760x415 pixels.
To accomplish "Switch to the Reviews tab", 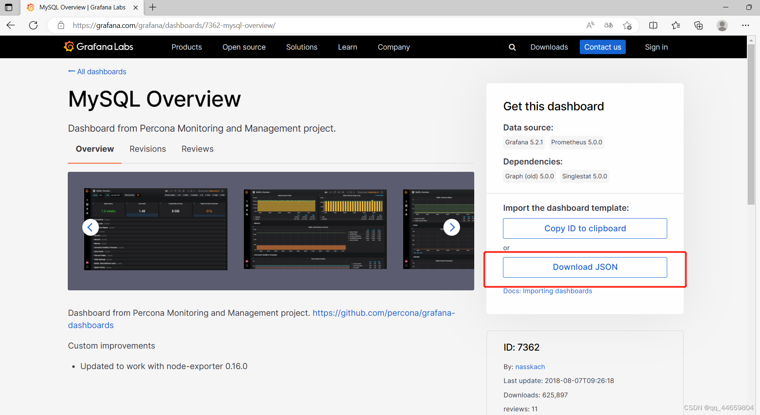I will coord(197,149).
